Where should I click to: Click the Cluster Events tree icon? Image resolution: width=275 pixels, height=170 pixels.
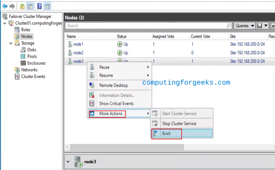[17, 76]
